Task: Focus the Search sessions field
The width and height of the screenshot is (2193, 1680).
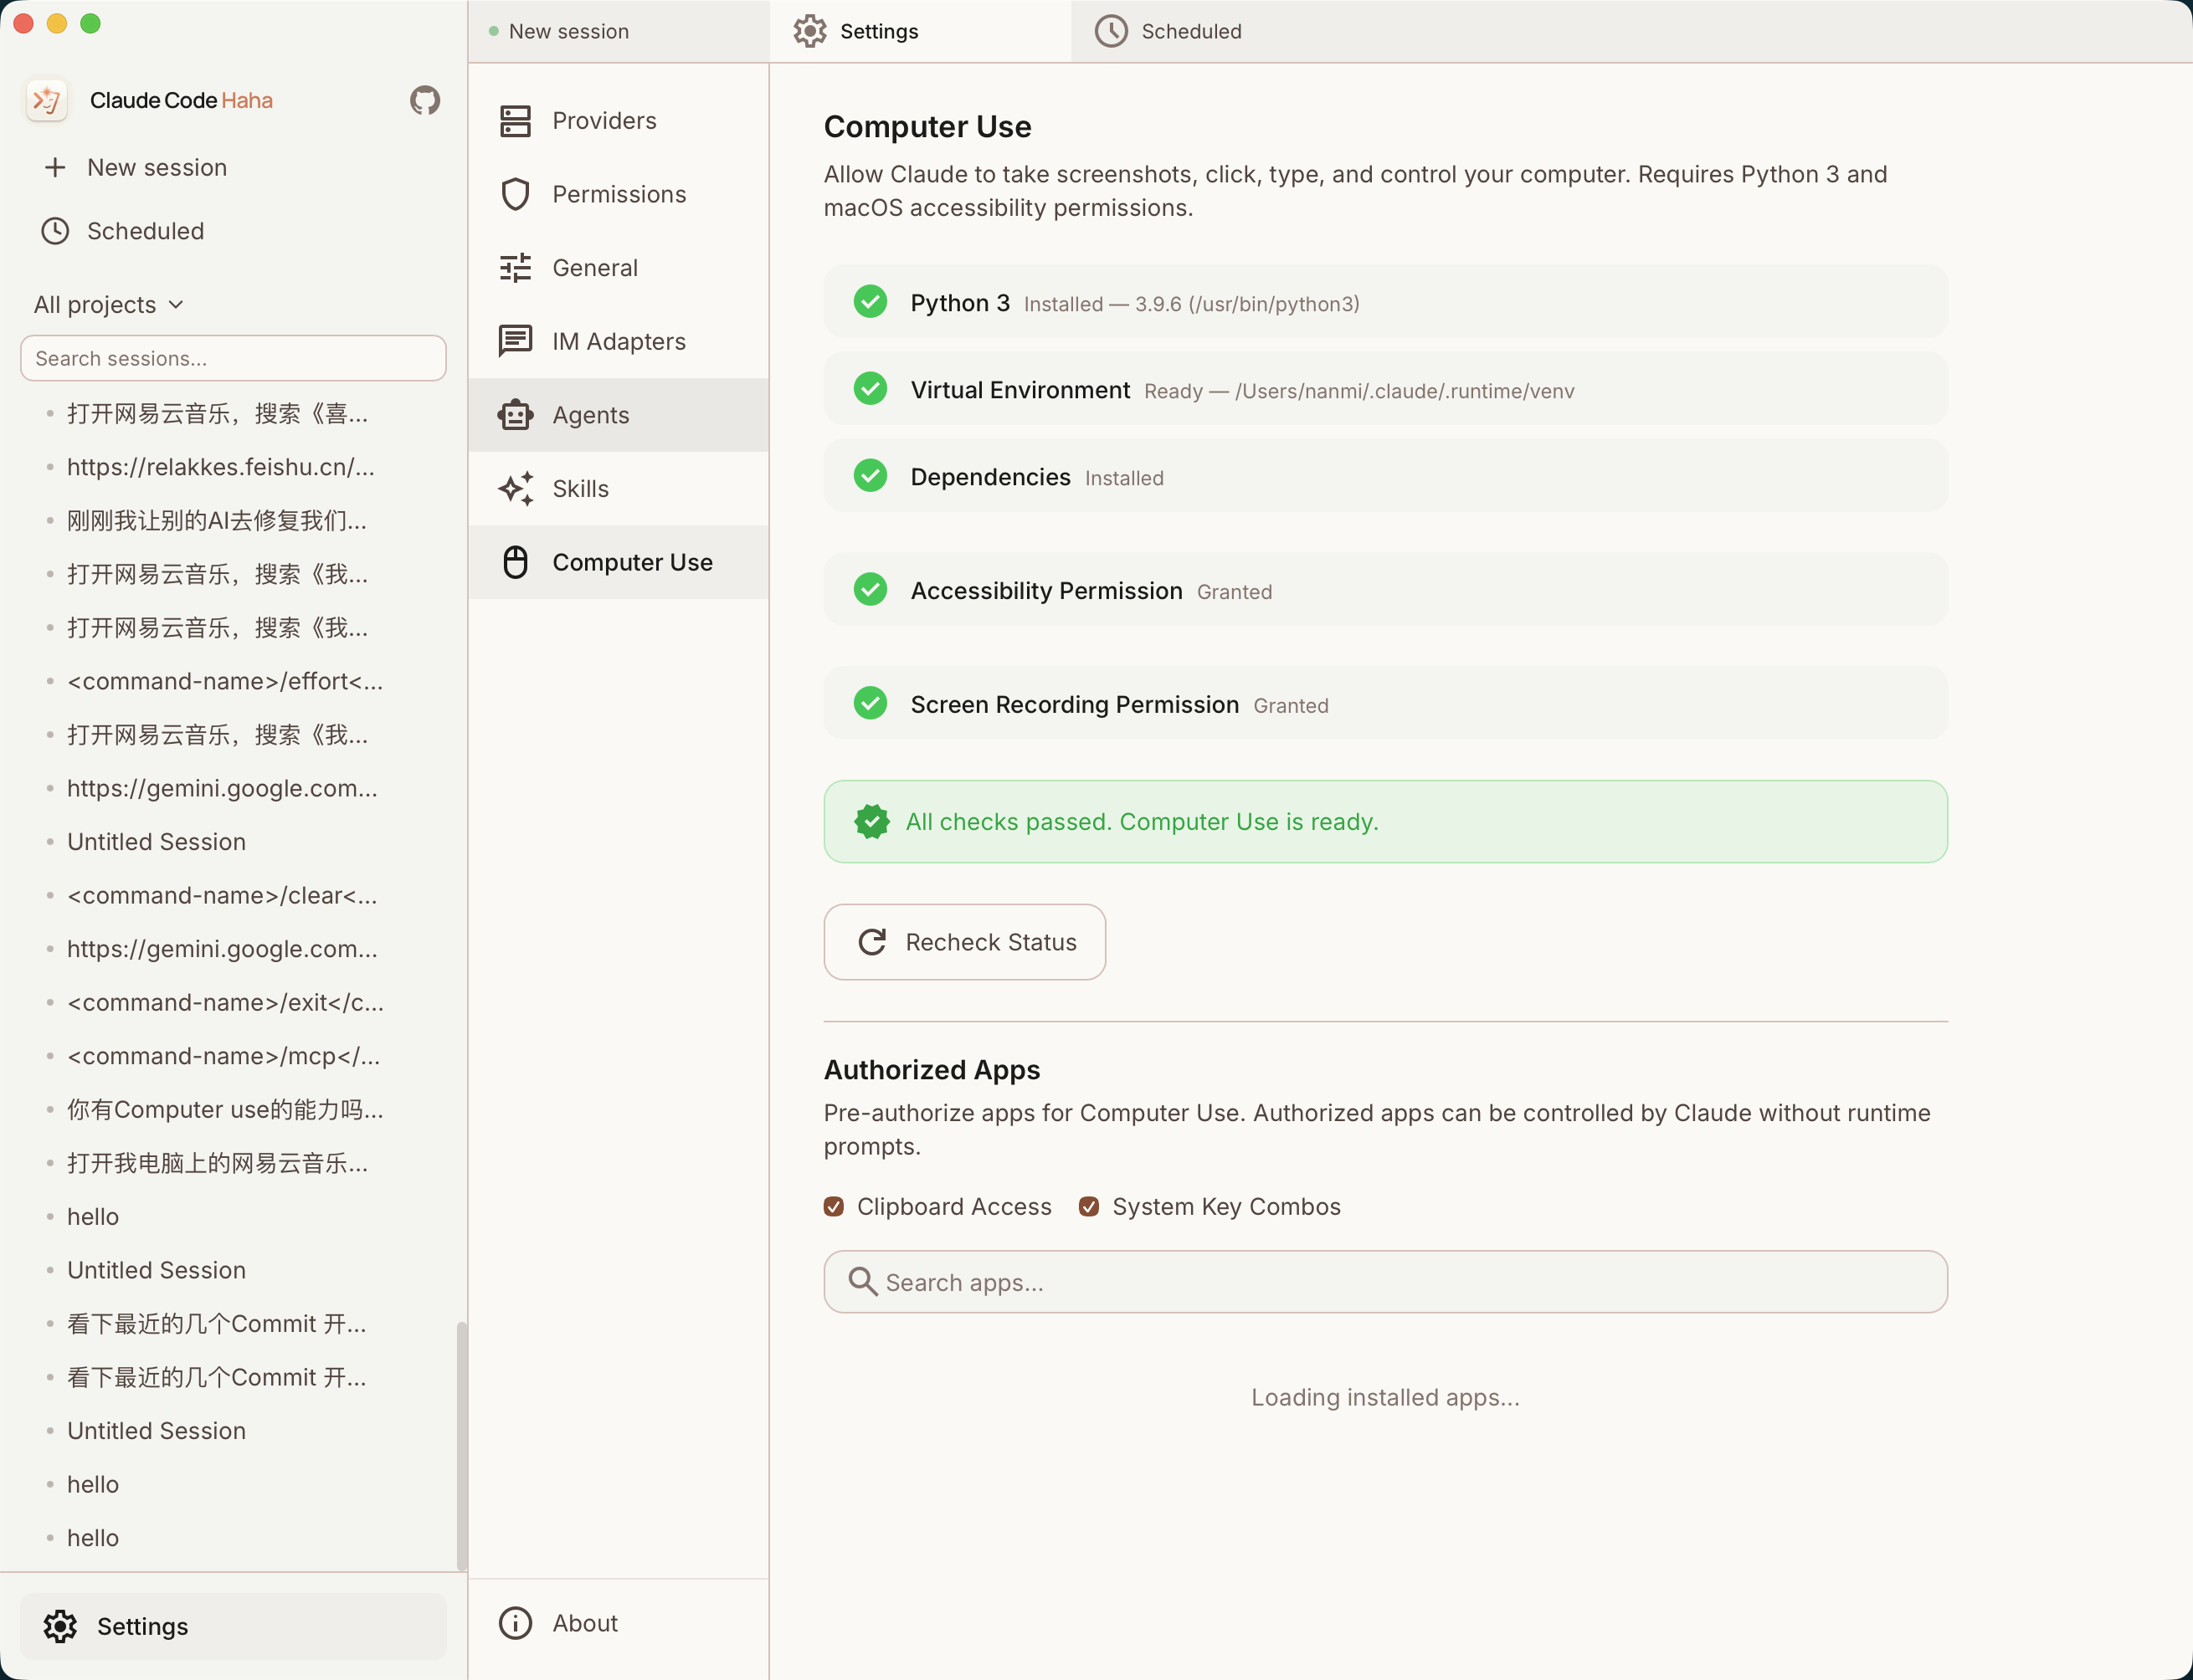Action: (x=233, y=358)
